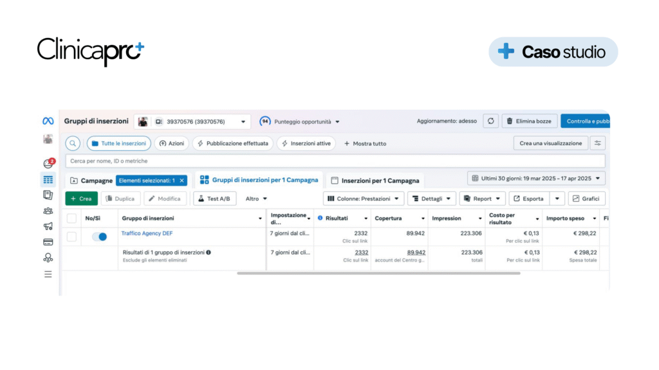Click the Cerca per nome, ID o metriche field
This screenshot has width=659, height=370.
click(335, 161)
